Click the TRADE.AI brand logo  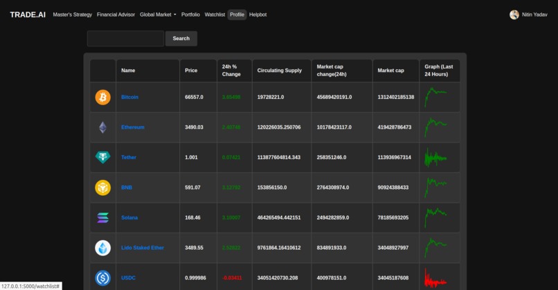point(28,15)
